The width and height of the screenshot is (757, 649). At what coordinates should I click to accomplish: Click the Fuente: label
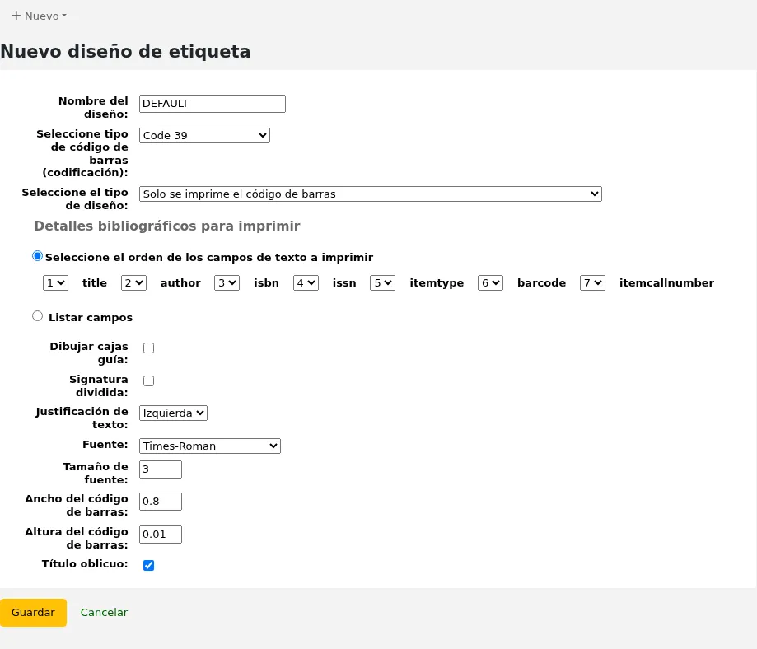[105, 445]
